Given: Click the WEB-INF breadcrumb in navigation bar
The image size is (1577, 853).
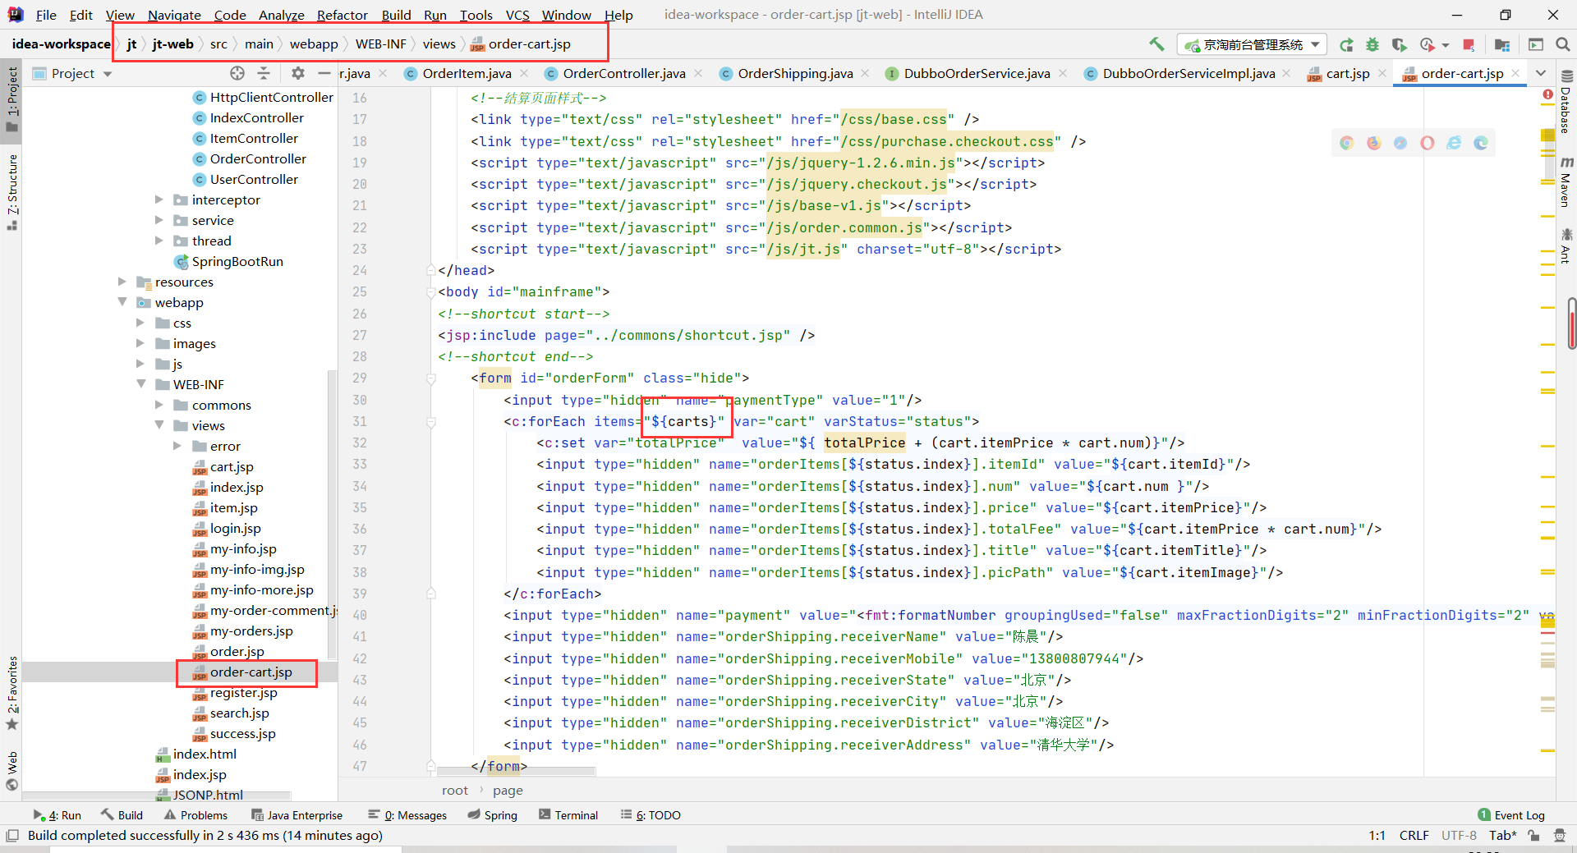Looking at the screenshot, I should pos(380,44).
